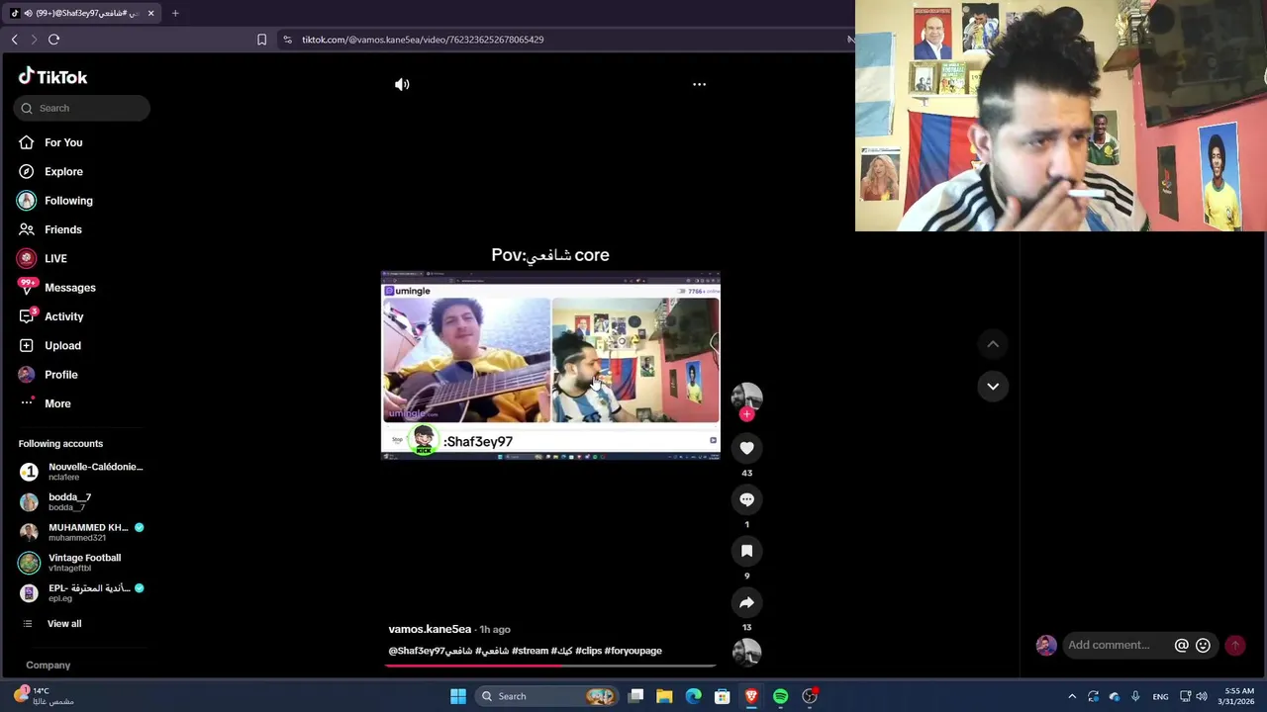Image resolution: width=1267 pixels, height=712 pixels.
Task: Seek on the video progress bar
Action: click(550, 666)
